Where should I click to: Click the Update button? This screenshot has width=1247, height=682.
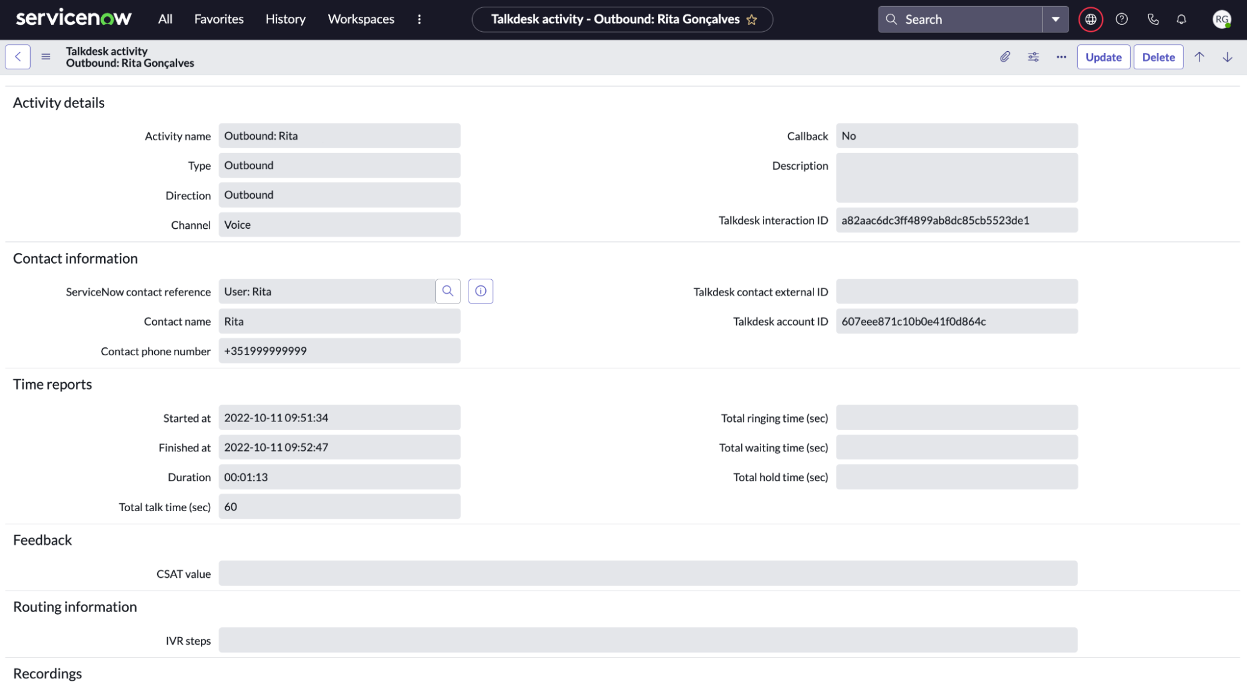[x=1103, y=57]
